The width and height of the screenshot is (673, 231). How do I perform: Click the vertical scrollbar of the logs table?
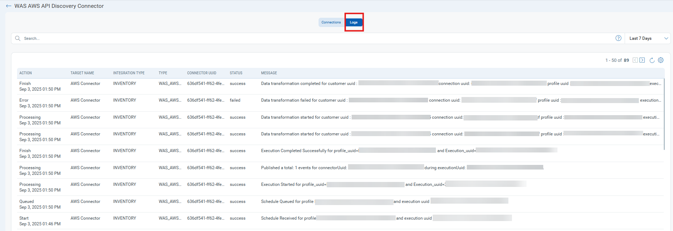(x=664, y=114)
